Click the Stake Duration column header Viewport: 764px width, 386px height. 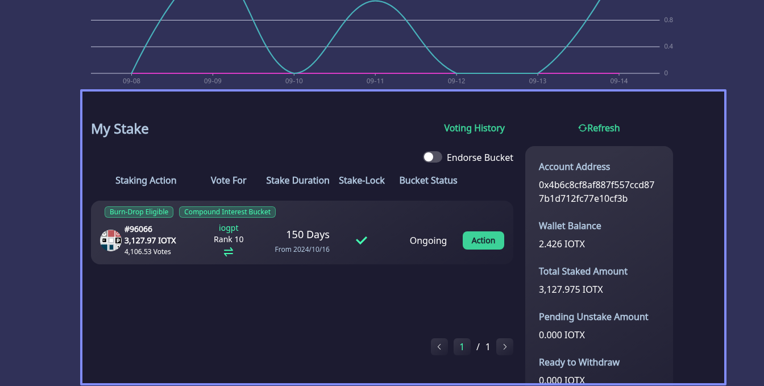click(x=297, y=181)
